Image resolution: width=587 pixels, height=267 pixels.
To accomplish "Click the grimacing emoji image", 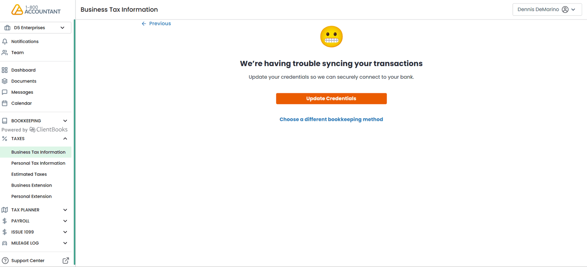I will pos(331,37).
